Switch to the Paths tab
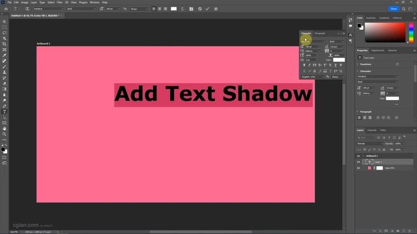417x234 pixels. (x=383, y=130)
